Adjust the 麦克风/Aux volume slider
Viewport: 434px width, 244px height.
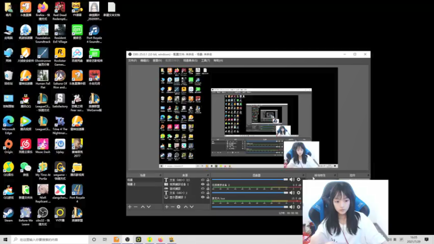click(x=250, y=207)
